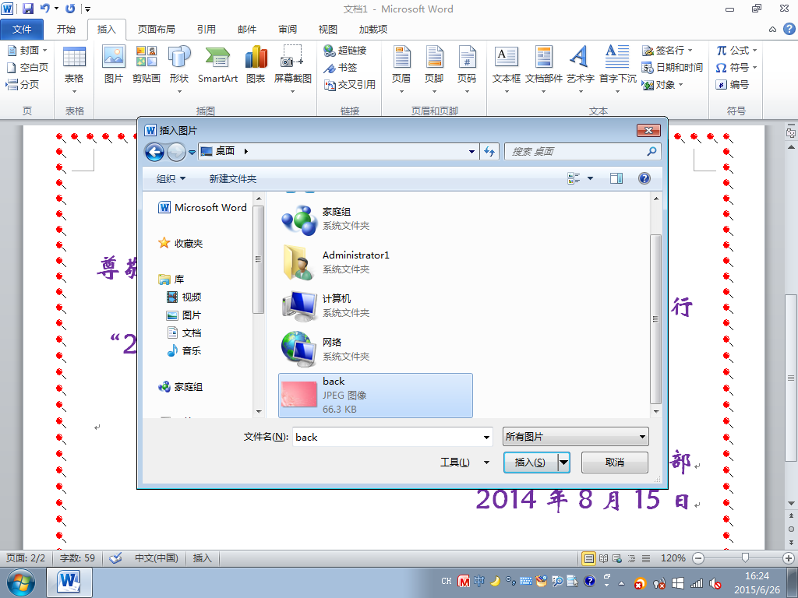The image size is (798, 598).
Task: Click the 图表 chart icon
Action: click(256, 64)
